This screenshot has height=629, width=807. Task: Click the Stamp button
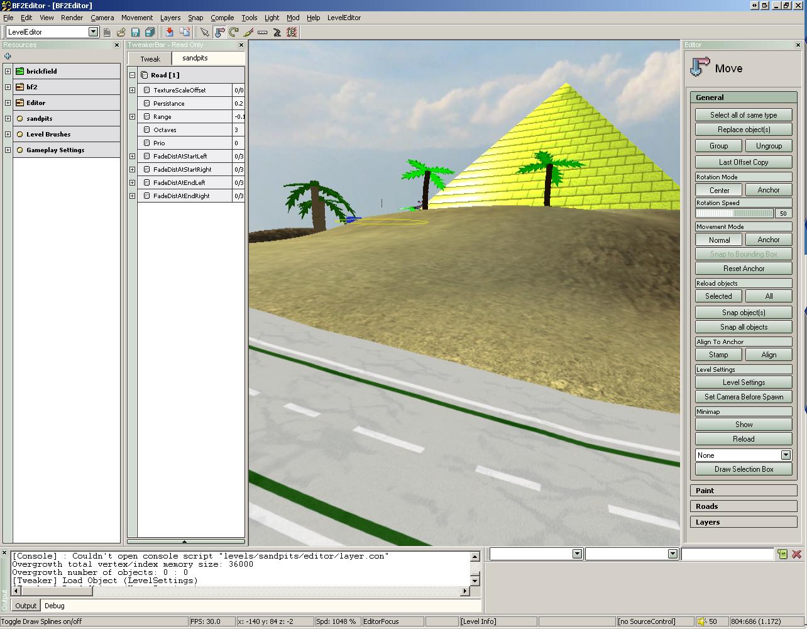tap(719, 355)
